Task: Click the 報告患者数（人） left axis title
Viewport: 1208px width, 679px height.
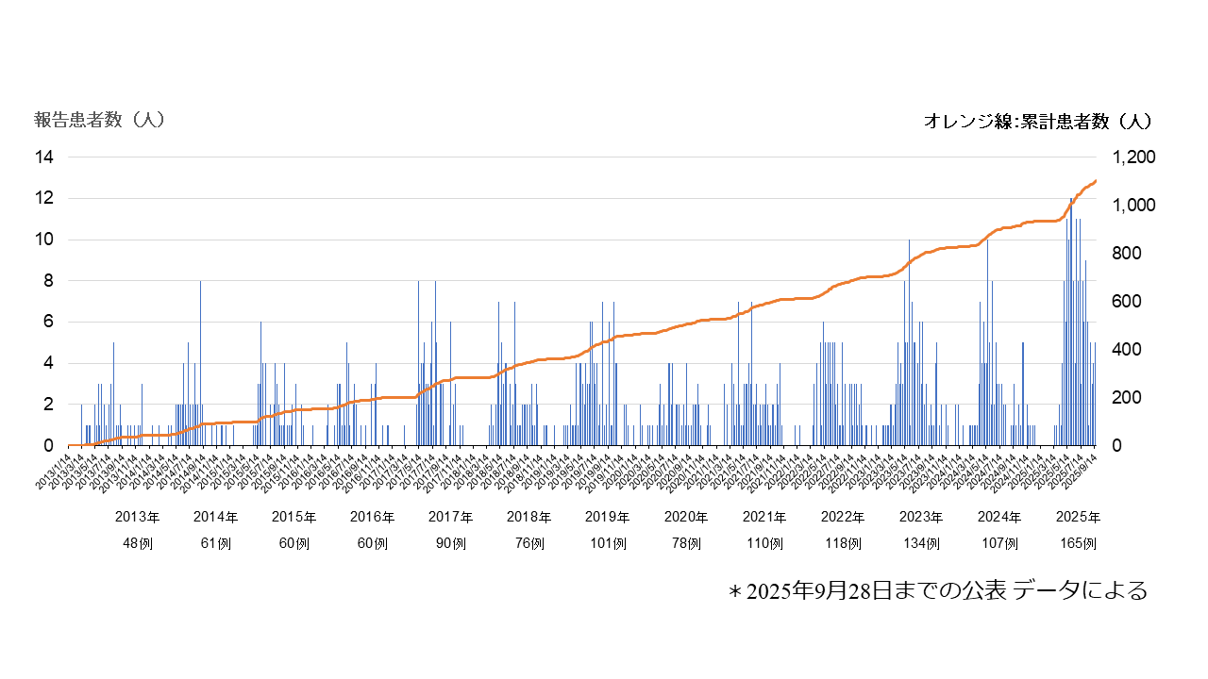Action: point(100,120)
